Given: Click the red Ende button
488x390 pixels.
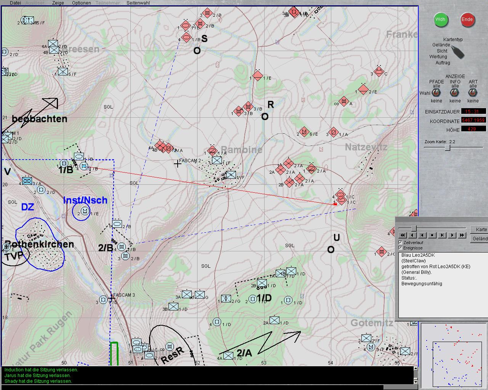Looking at the screenshot, I should coord(467,19).
